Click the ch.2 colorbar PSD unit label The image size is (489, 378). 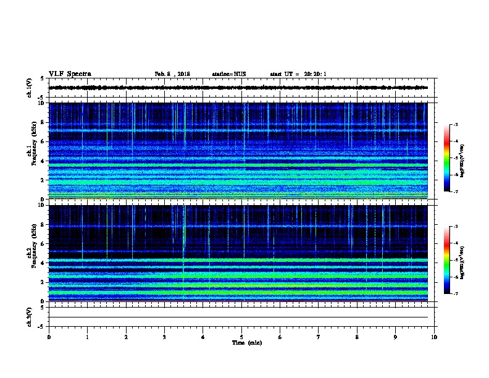[x=462, y=263]
